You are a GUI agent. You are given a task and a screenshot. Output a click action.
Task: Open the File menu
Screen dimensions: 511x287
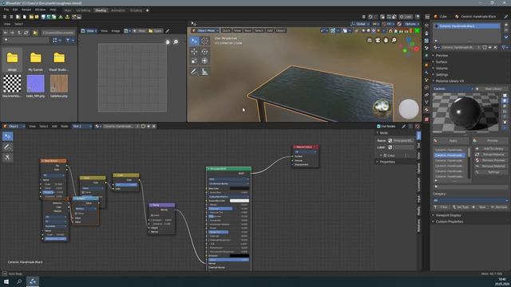click(x=6, y=10)
